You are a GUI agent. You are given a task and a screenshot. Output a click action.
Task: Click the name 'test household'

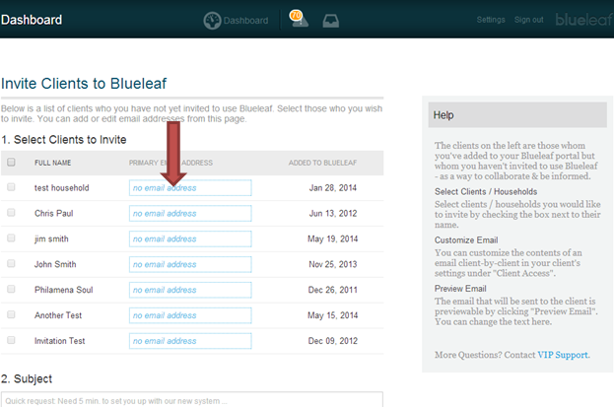coord(61,188)
